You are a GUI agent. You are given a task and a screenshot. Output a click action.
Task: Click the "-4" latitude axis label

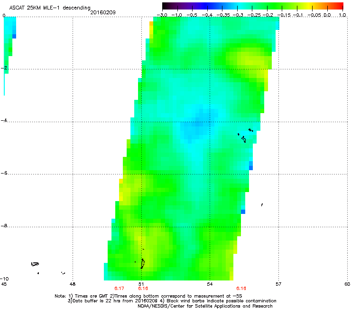point(4,120)
